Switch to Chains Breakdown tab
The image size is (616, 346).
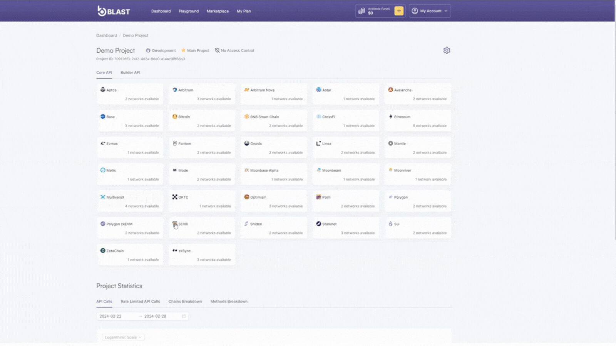coord(185,301)
